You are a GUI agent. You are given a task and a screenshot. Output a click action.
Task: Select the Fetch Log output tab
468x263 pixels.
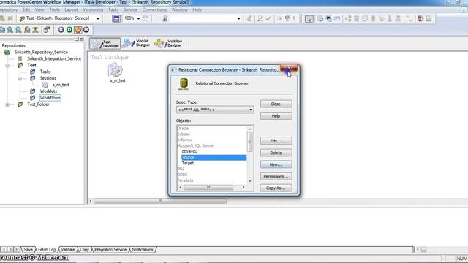coord(47,250)
